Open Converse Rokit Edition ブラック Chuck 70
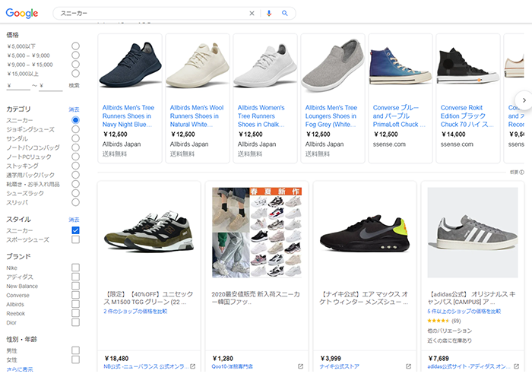The height and width of the screenshot is (377, 532). tap(467, 116)
